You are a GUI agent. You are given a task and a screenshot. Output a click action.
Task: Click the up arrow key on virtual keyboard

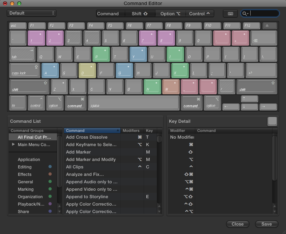pos(250,99)
